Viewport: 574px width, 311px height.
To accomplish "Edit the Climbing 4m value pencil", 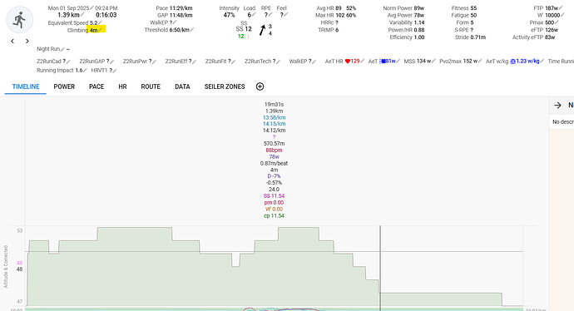I will point(101,30).
